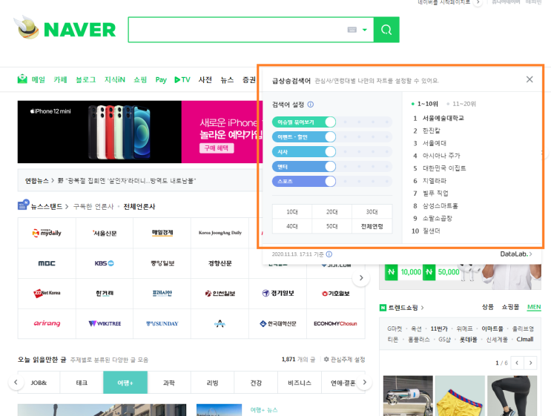Viewport: 551px width, 416px height.
Task: Open the 뉴스스탠드 icon
Action: point(23,205)
